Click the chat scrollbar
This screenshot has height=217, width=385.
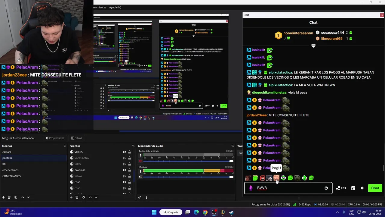pos(383,168)
